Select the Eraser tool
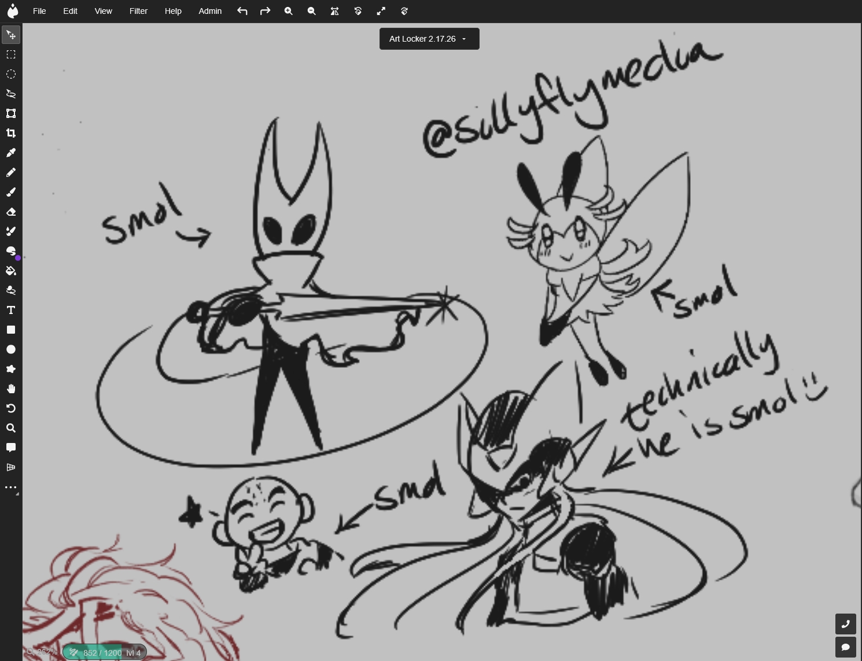The width and height of the screenshot is (862, 661). point(11,212)
